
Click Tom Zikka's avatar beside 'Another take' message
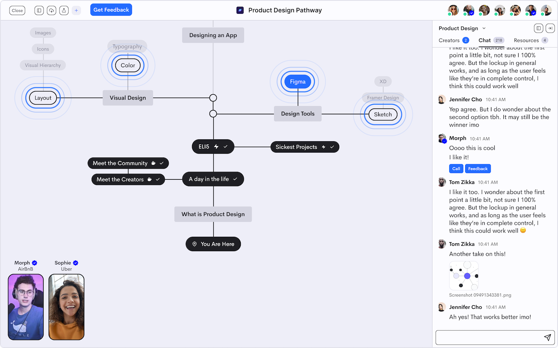coord(442,244)
